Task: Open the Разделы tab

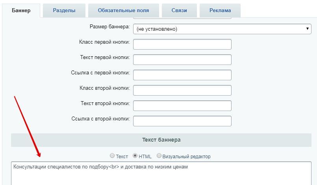Action: tap(64, 11)
